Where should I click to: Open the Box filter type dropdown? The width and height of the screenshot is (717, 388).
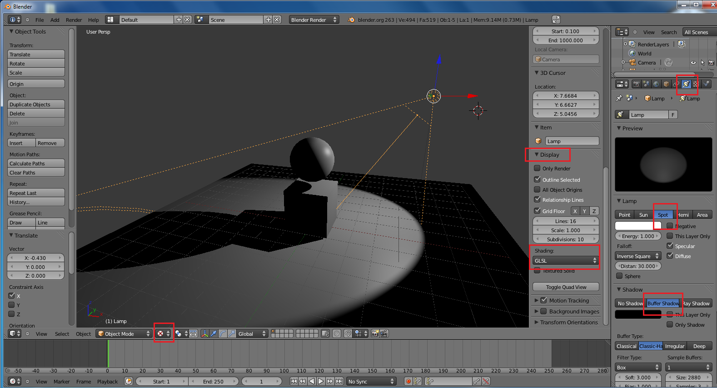tap(638, 367)
